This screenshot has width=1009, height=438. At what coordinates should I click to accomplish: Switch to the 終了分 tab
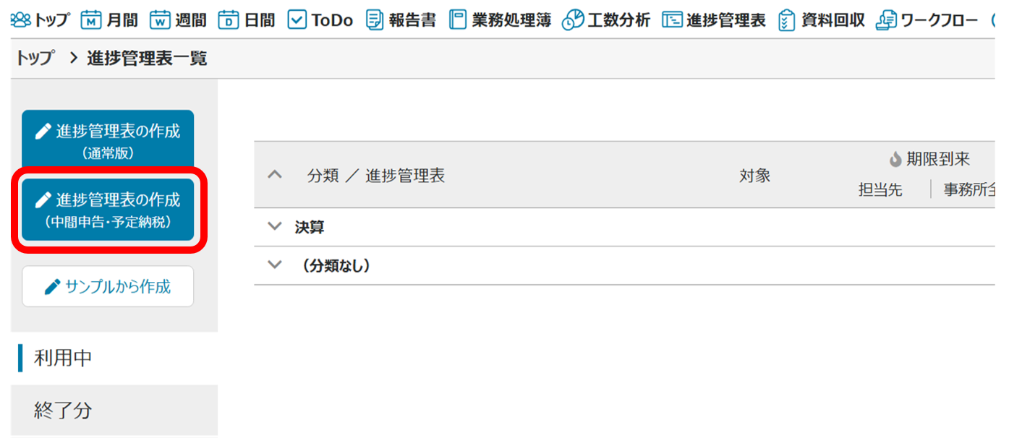[x=64, y=411]
